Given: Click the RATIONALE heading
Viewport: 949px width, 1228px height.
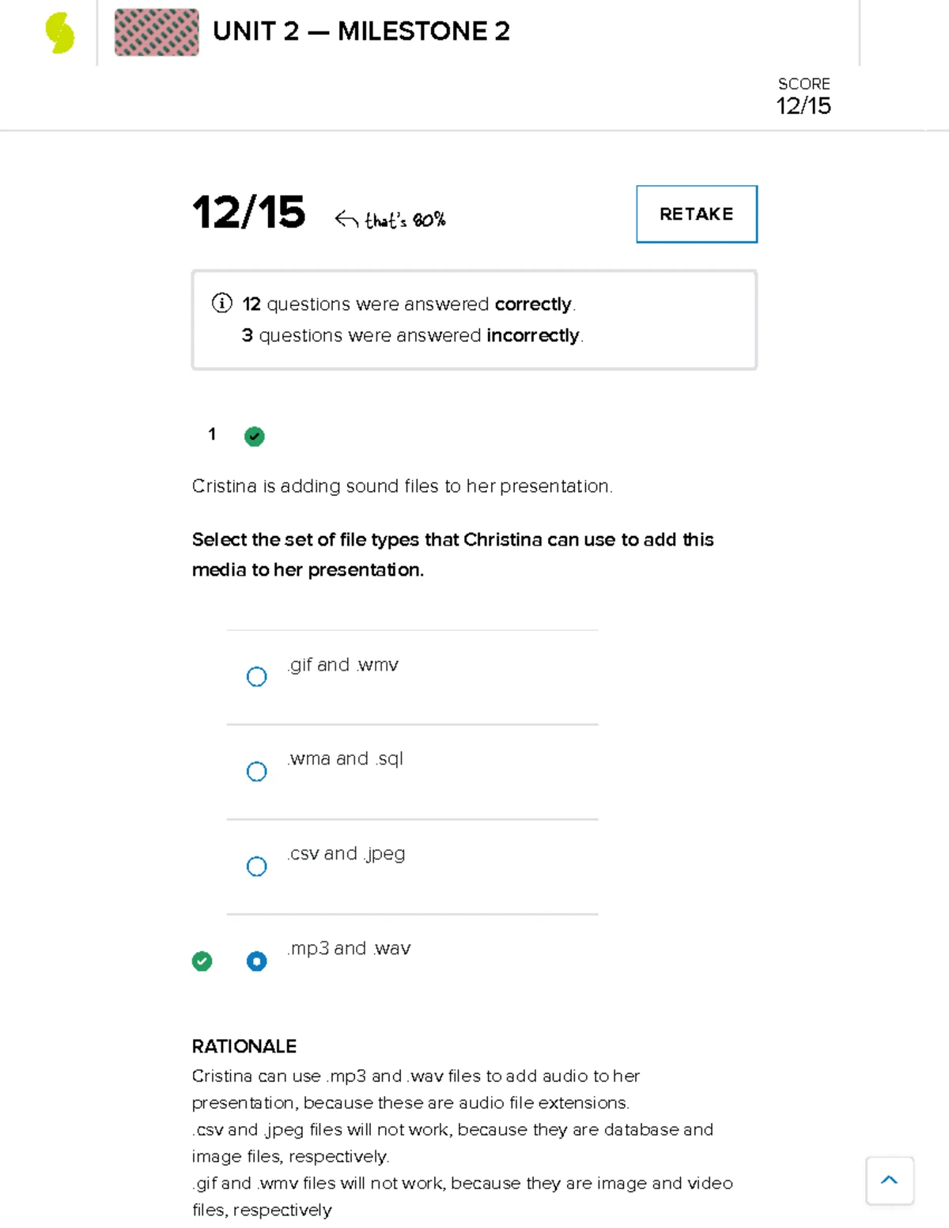Looking at the screenshot, I should tap(244, 1046).
